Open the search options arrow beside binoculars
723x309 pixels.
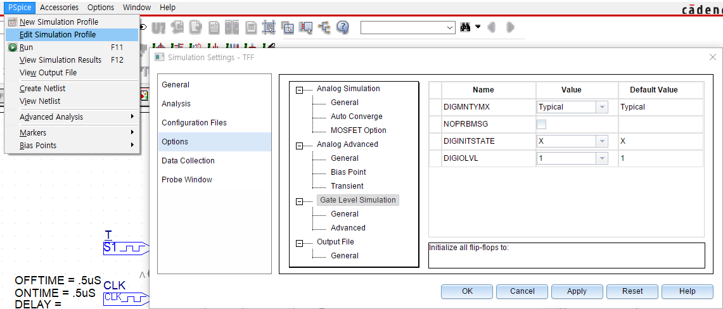pyautogui.click(x=478, y=27)
